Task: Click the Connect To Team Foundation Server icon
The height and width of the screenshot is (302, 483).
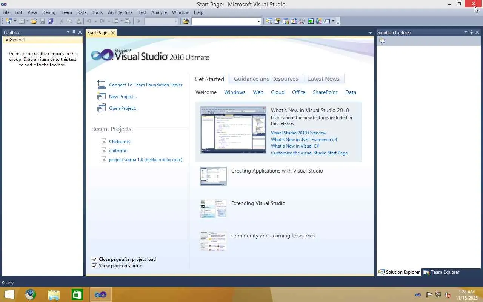Action: 101,85
